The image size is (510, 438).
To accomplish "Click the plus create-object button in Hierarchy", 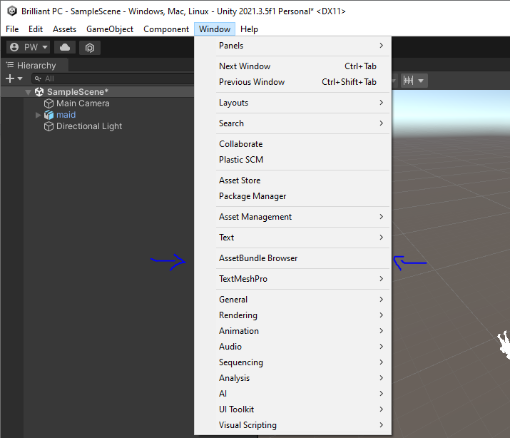I will click(10, 78).
